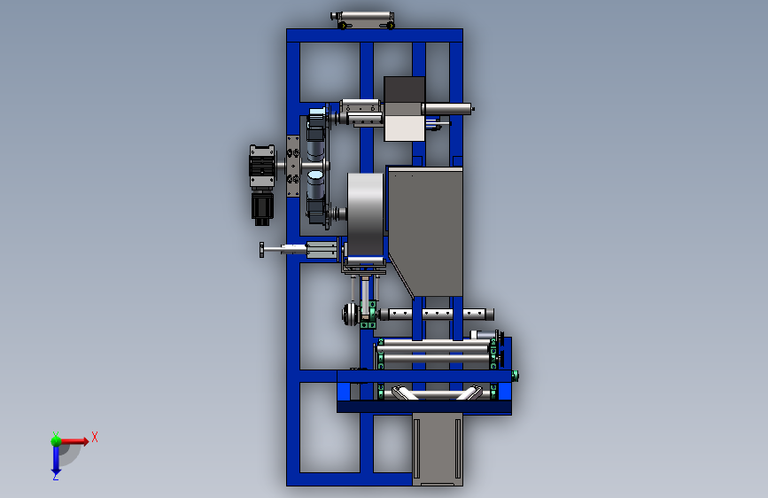Select the pulley wheel left of the shaft

[350, 314]
